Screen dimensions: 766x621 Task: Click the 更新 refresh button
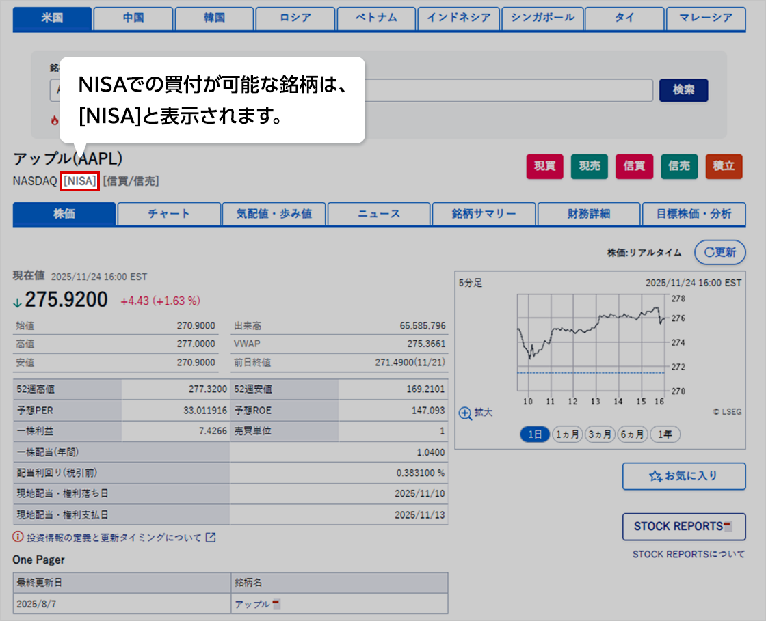pos(719,252)
